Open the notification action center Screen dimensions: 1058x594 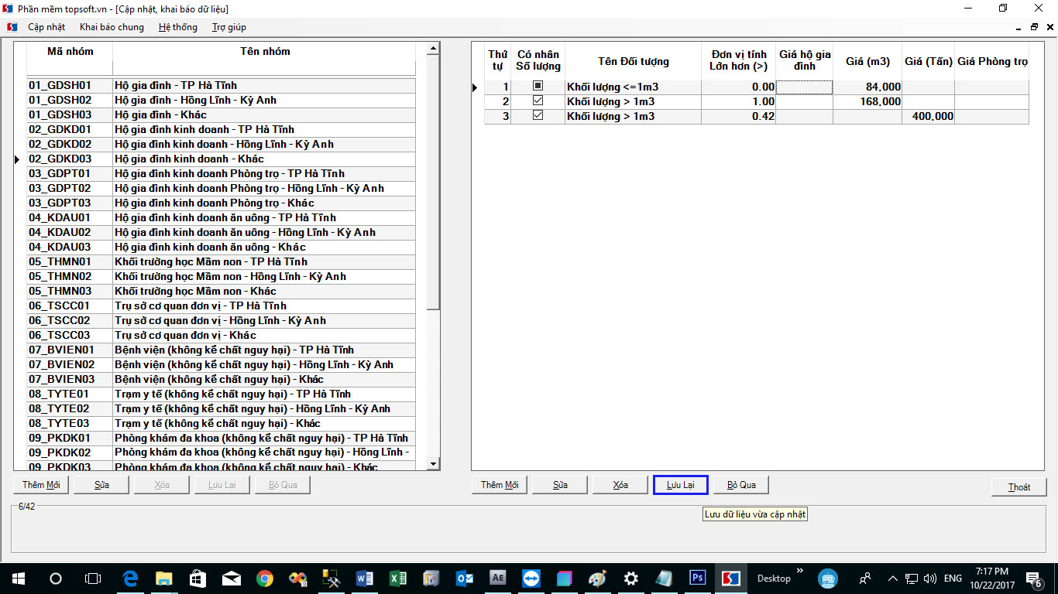(x=1033, y=579)
